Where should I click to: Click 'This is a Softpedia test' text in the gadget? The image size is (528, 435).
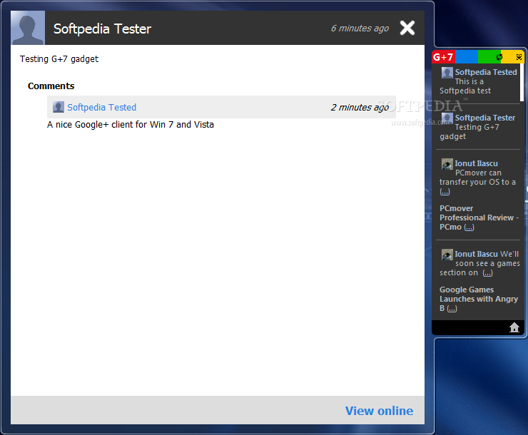(465, 86)
